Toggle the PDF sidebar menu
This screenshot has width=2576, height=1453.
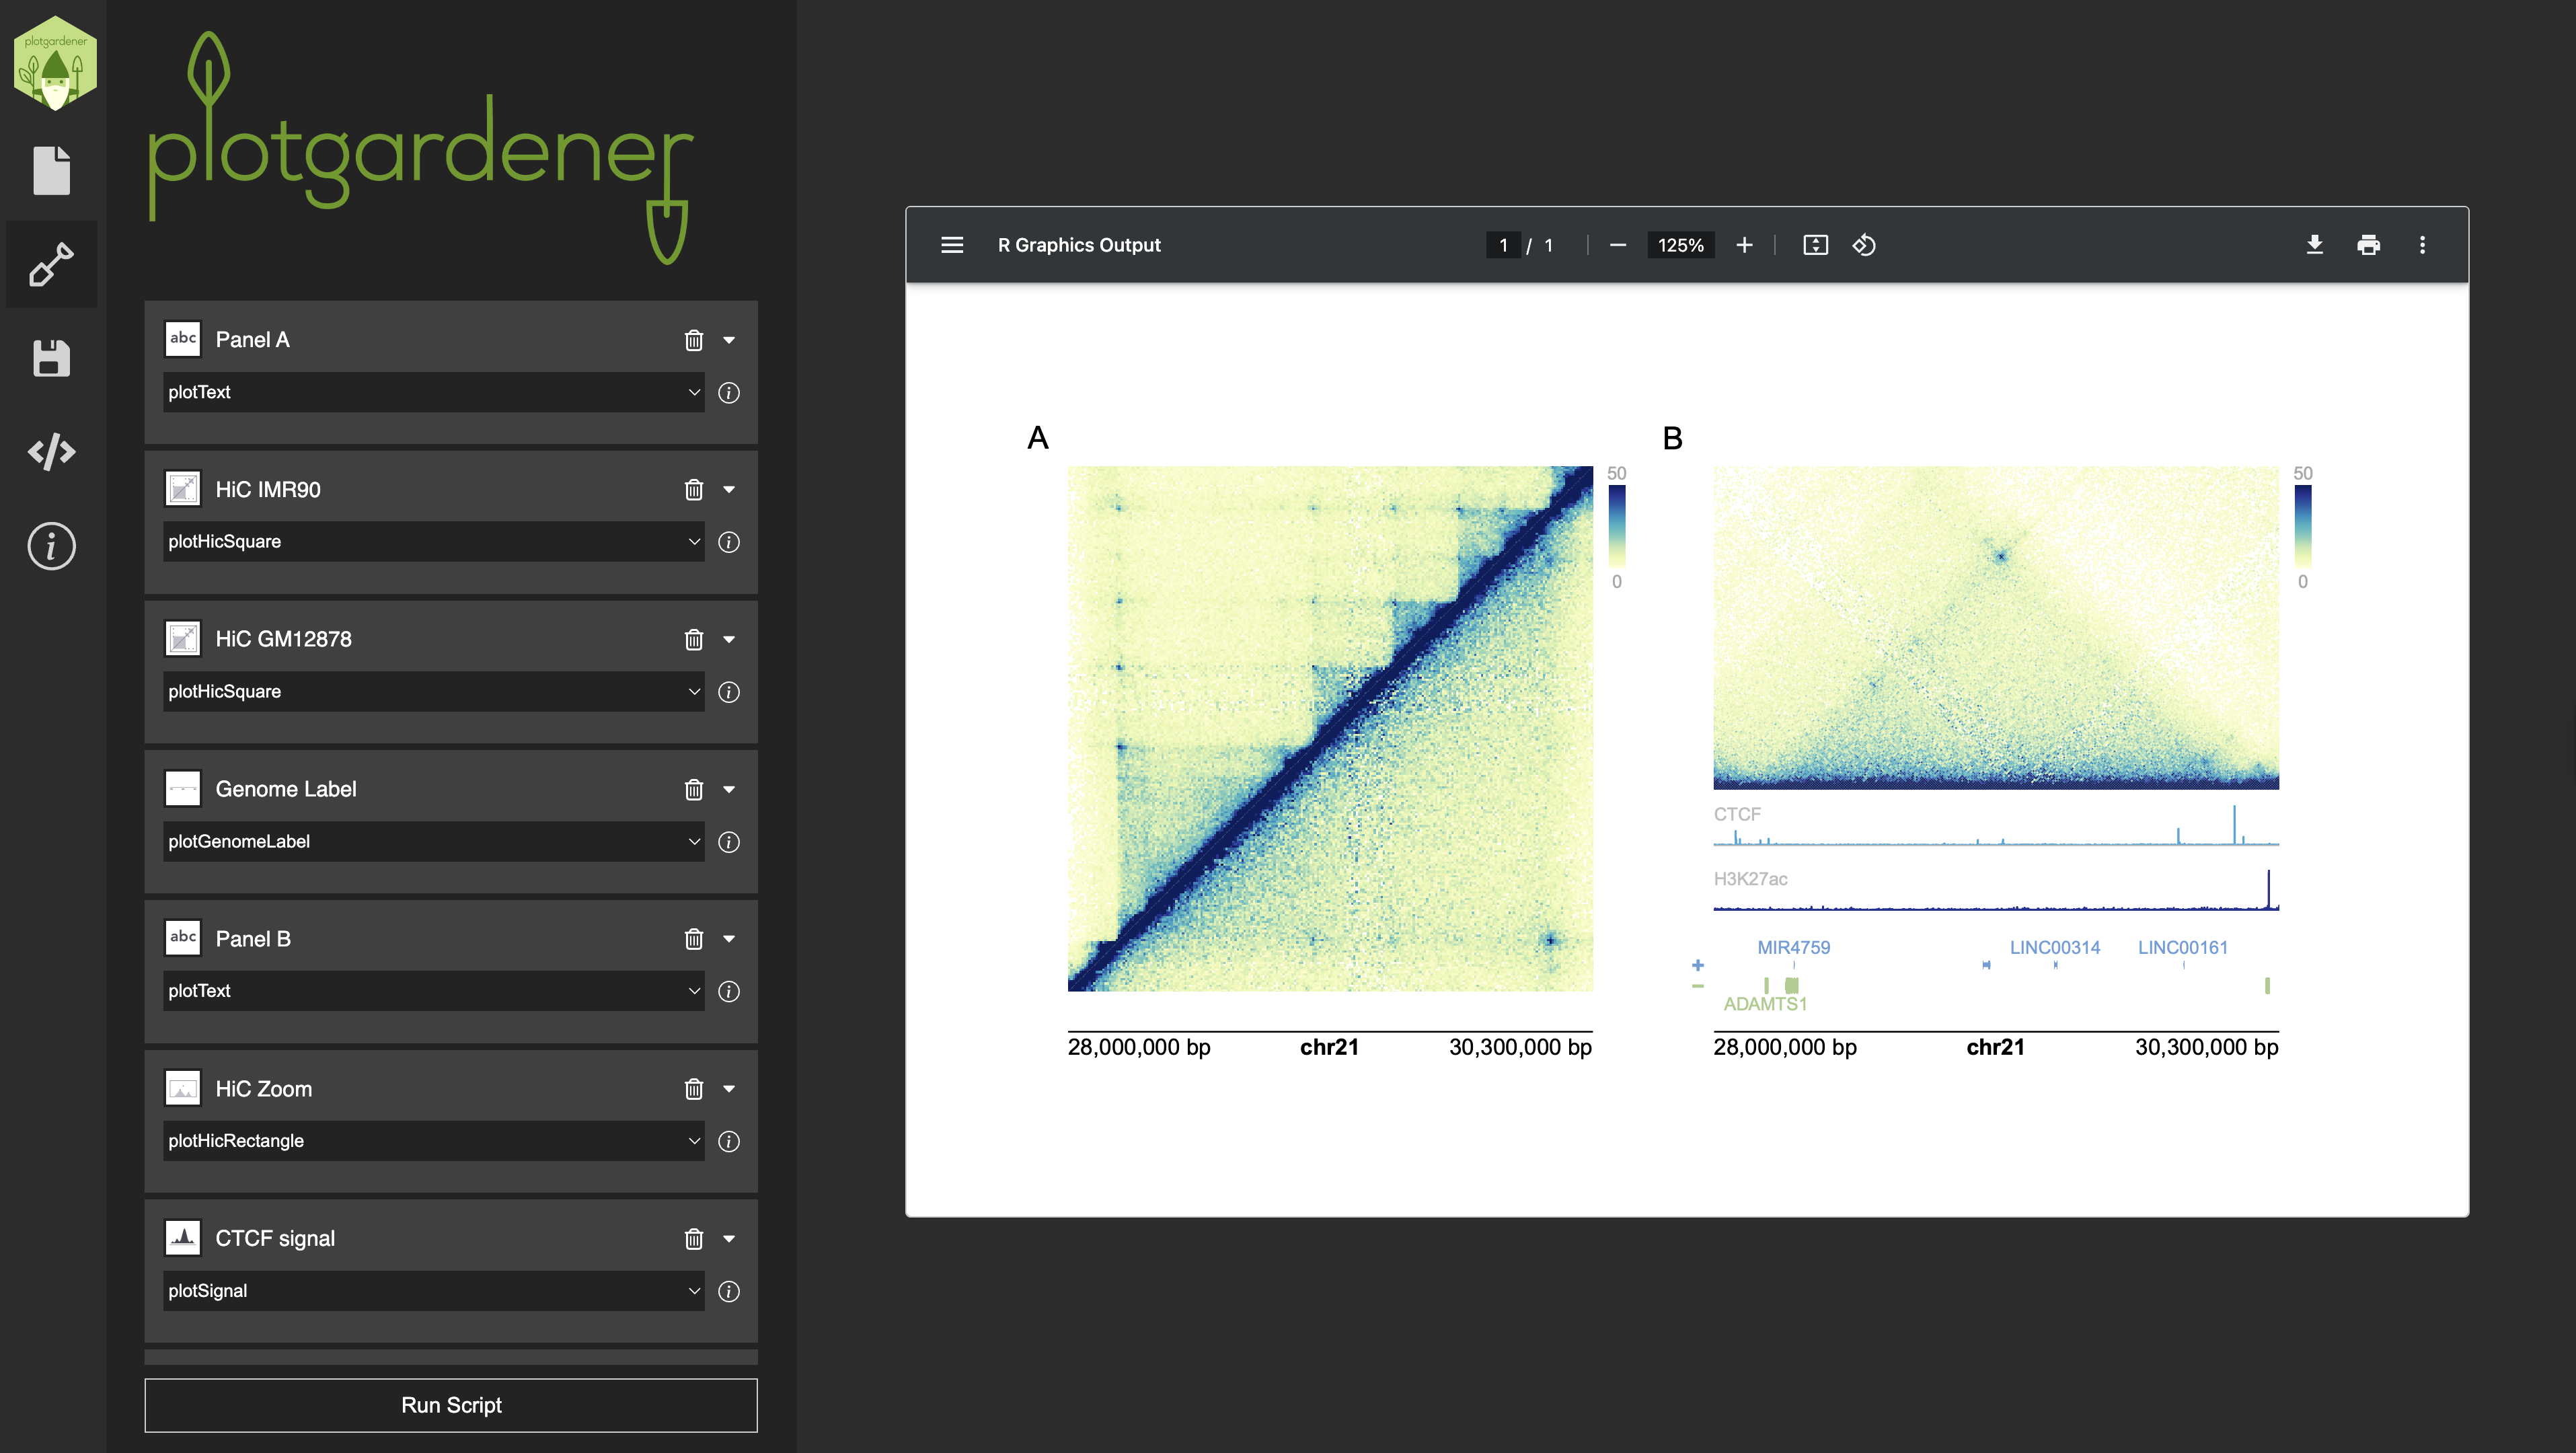[952, 245]
